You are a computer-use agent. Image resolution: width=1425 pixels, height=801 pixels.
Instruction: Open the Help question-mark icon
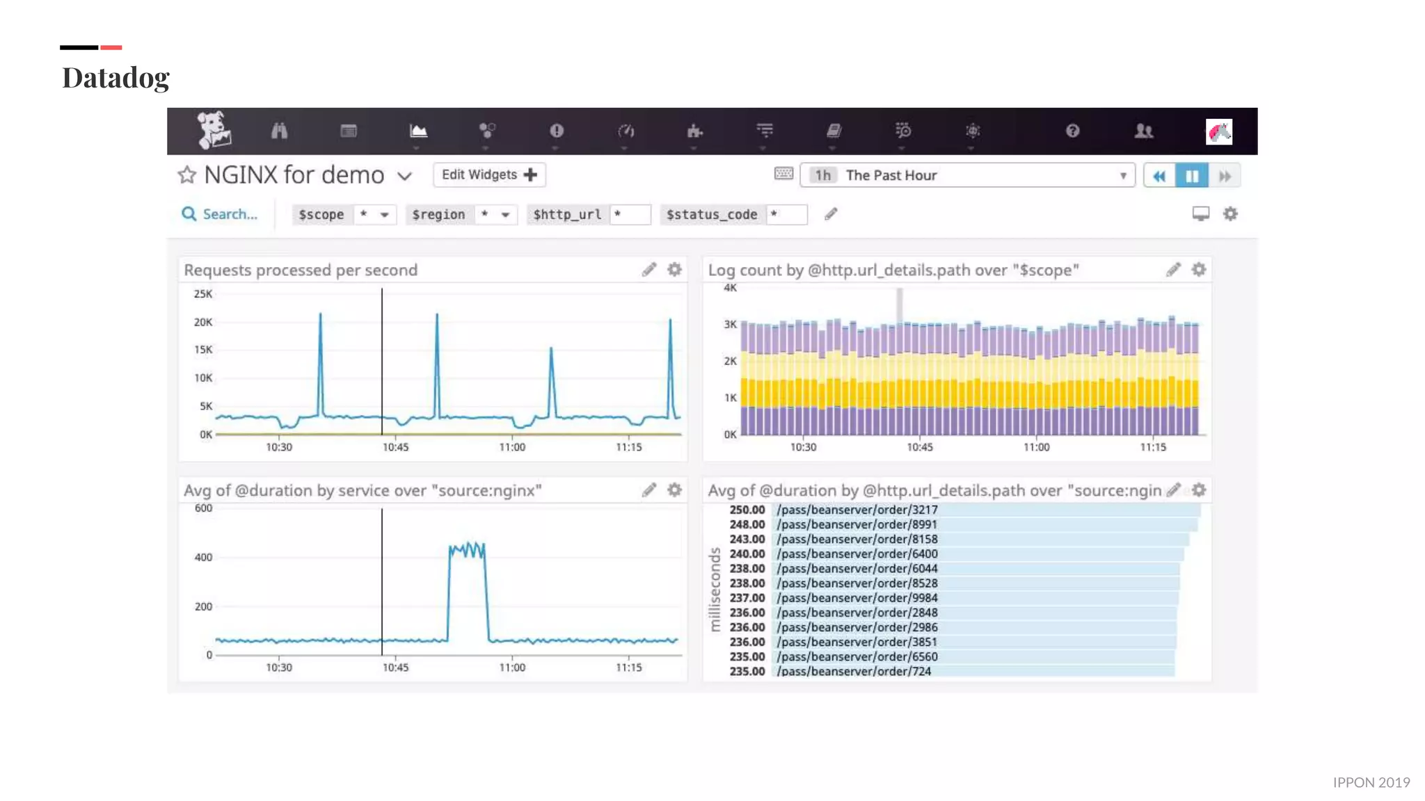(x=1072, y=131)
